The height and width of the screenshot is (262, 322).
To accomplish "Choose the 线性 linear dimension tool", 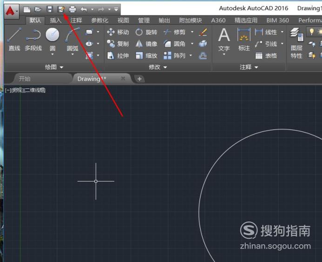I will (x=266, y=32).
